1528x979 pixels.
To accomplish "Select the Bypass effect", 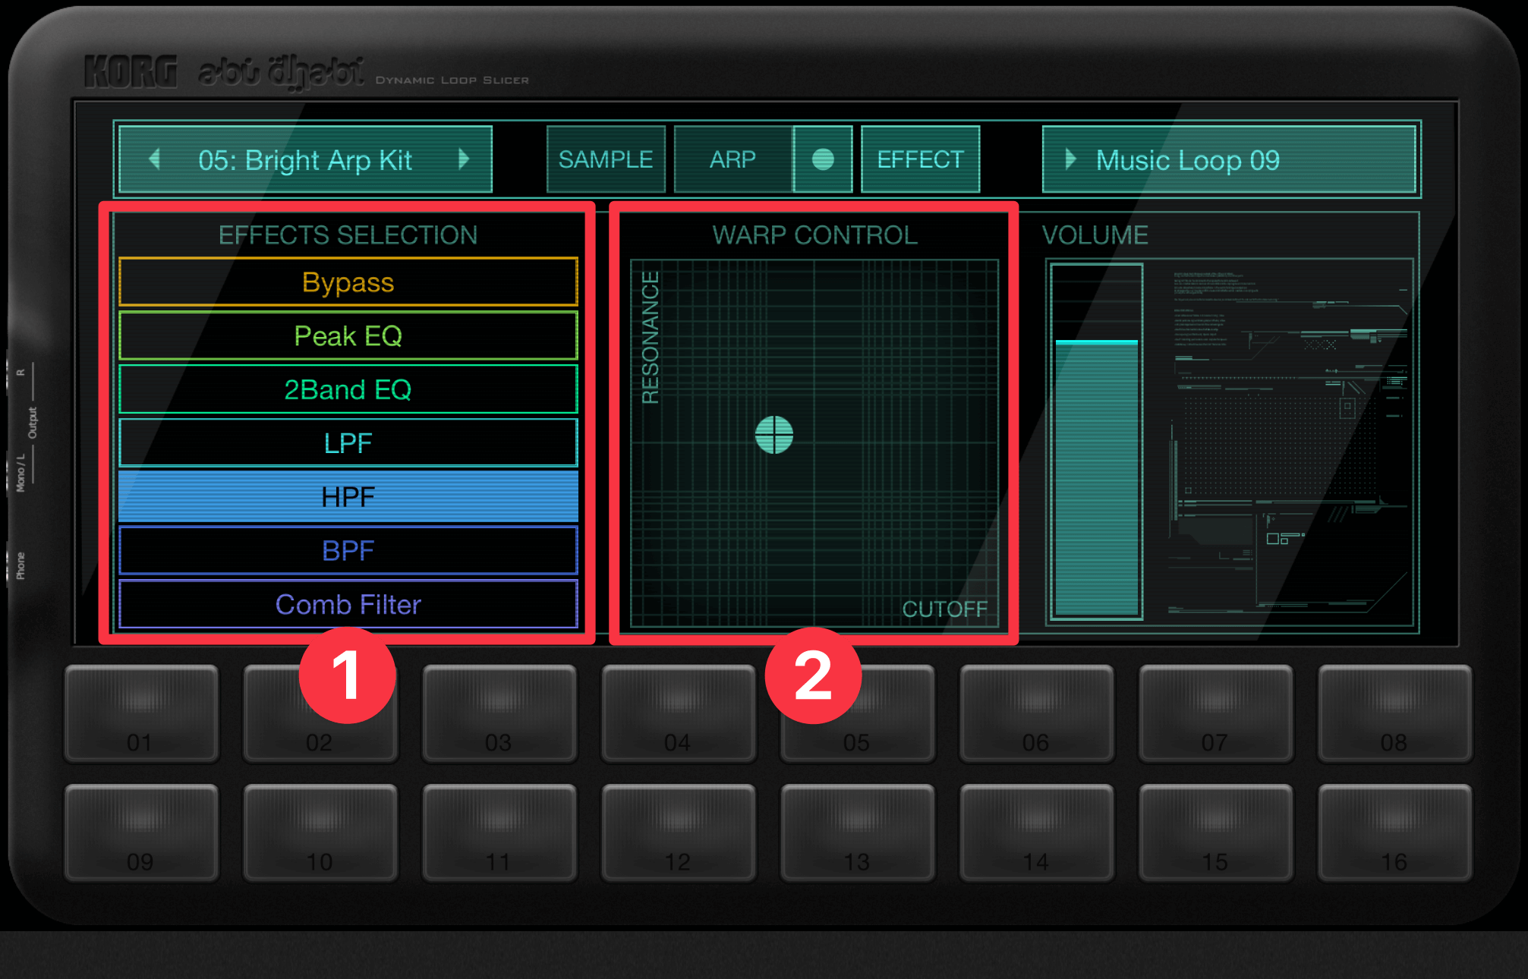I will pos(348,282).
